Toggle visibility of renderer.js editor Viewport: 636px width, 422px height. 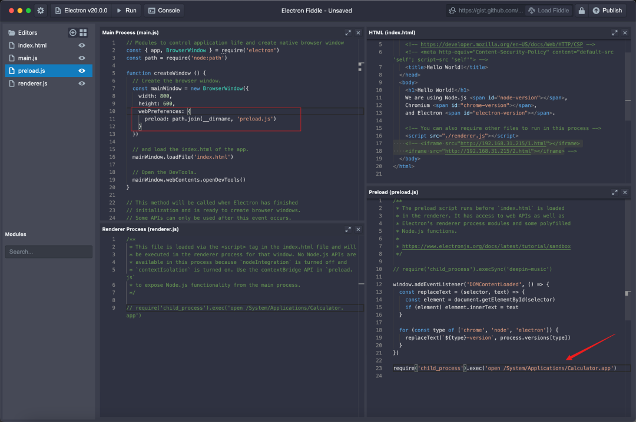click(x=82, y=83)
